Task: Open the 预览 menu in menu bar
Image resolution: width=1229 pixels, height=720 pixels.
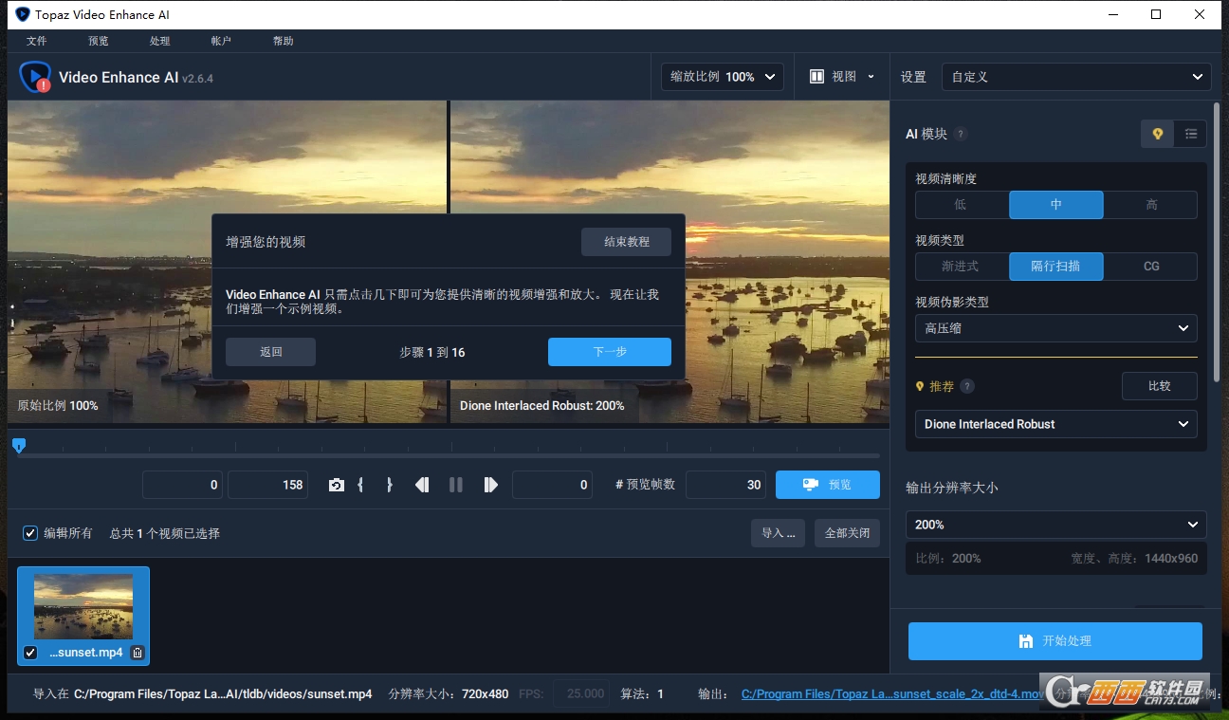Action: coord(99,41)
